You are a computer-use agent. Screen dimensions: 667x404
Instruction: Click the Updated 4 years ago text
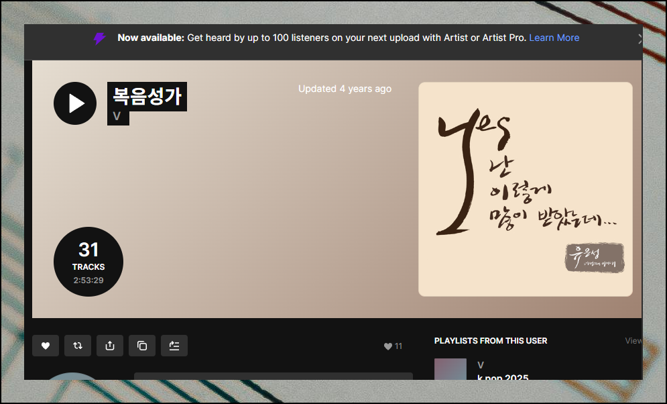click(345, 89)
